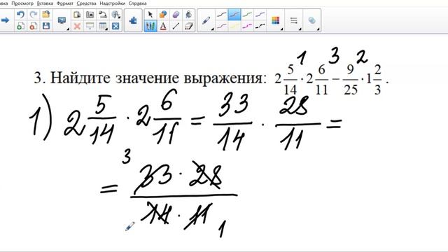Open the line style options dropdown
448x252 pixels.
[x=294, y=20]
